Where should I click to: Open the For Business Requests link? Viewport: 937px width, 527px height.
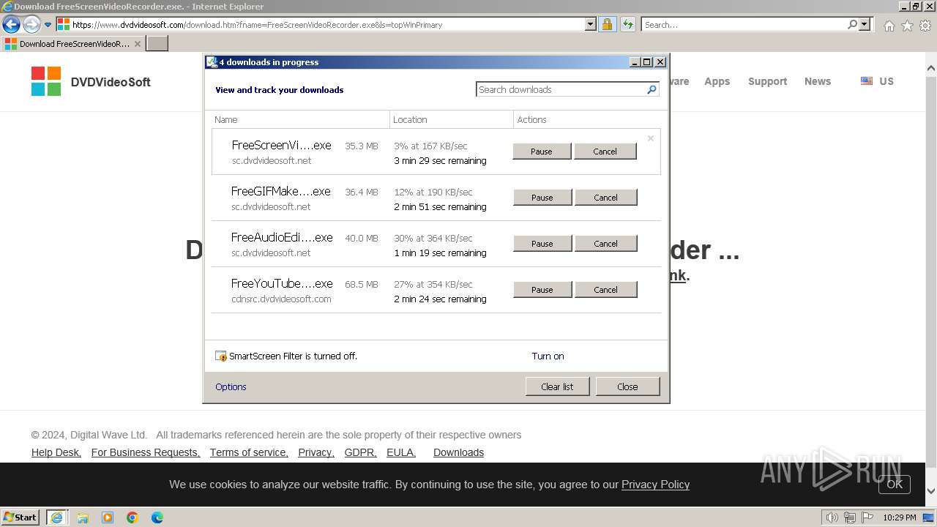146,452
